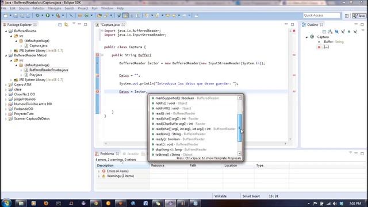This screenshot has height=207, width=368.
Task: Click the Open Type toolbar icon
Action: point(99,16)
